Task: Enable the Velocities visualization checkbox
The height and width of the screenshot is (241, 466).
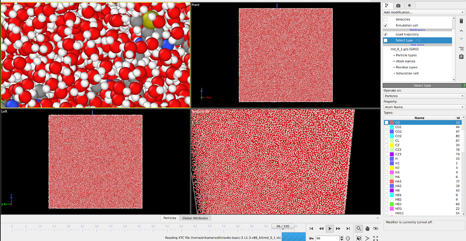Action: (x=385, y=19)
